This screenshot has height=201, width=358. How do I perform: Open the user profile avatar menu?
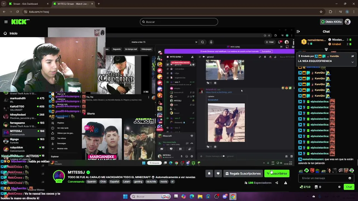[348, 22]
